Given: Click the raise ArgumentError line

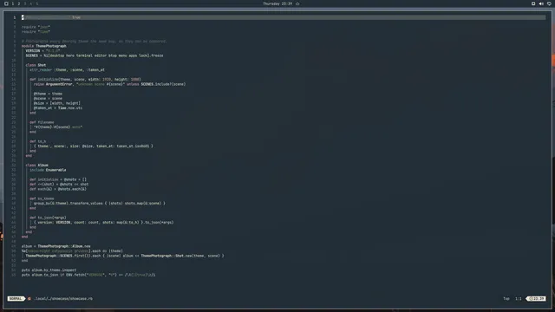Looking at the screenshot, I should pos(110,84).
